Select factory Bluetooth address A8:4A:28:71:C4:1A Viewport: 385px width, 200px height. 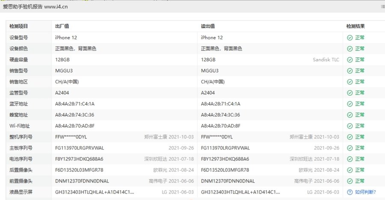click(x=74, y=104)
